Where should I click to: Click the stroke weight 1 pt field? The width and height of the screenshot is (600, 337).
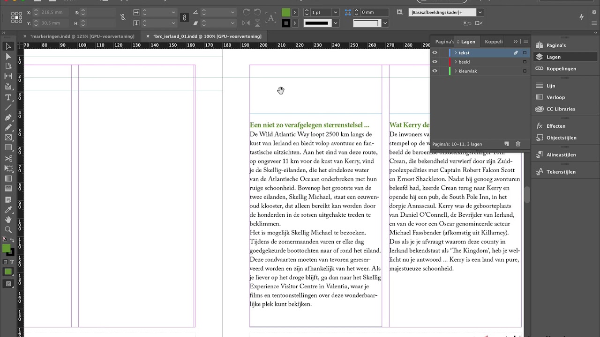[x=321, y=12]
